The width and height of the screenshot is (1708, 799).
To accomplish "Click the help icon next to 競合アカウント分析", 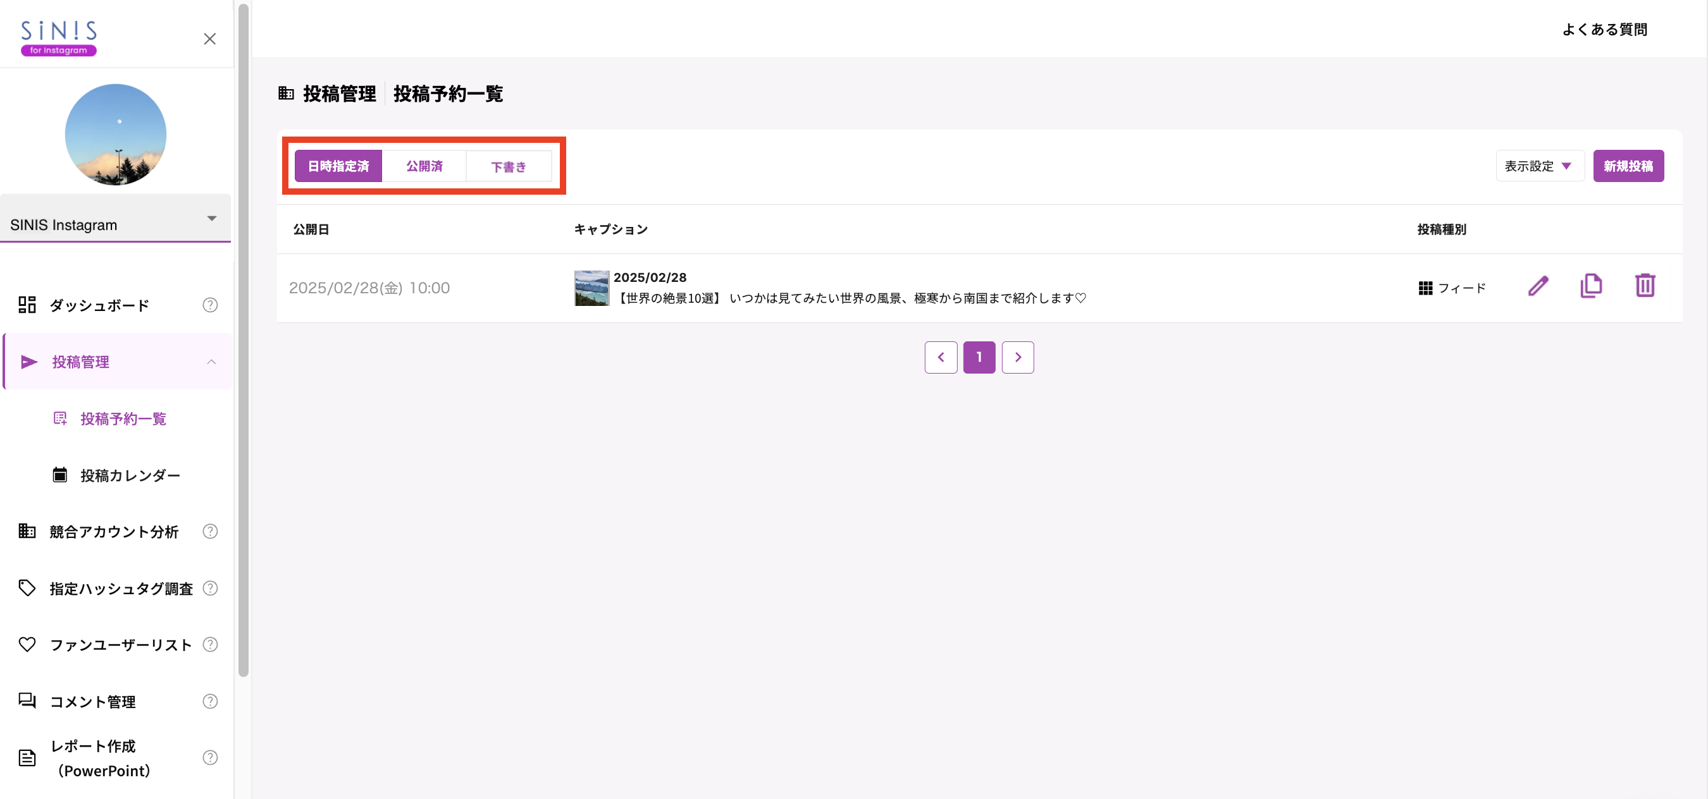I will [x=210, y=532].
